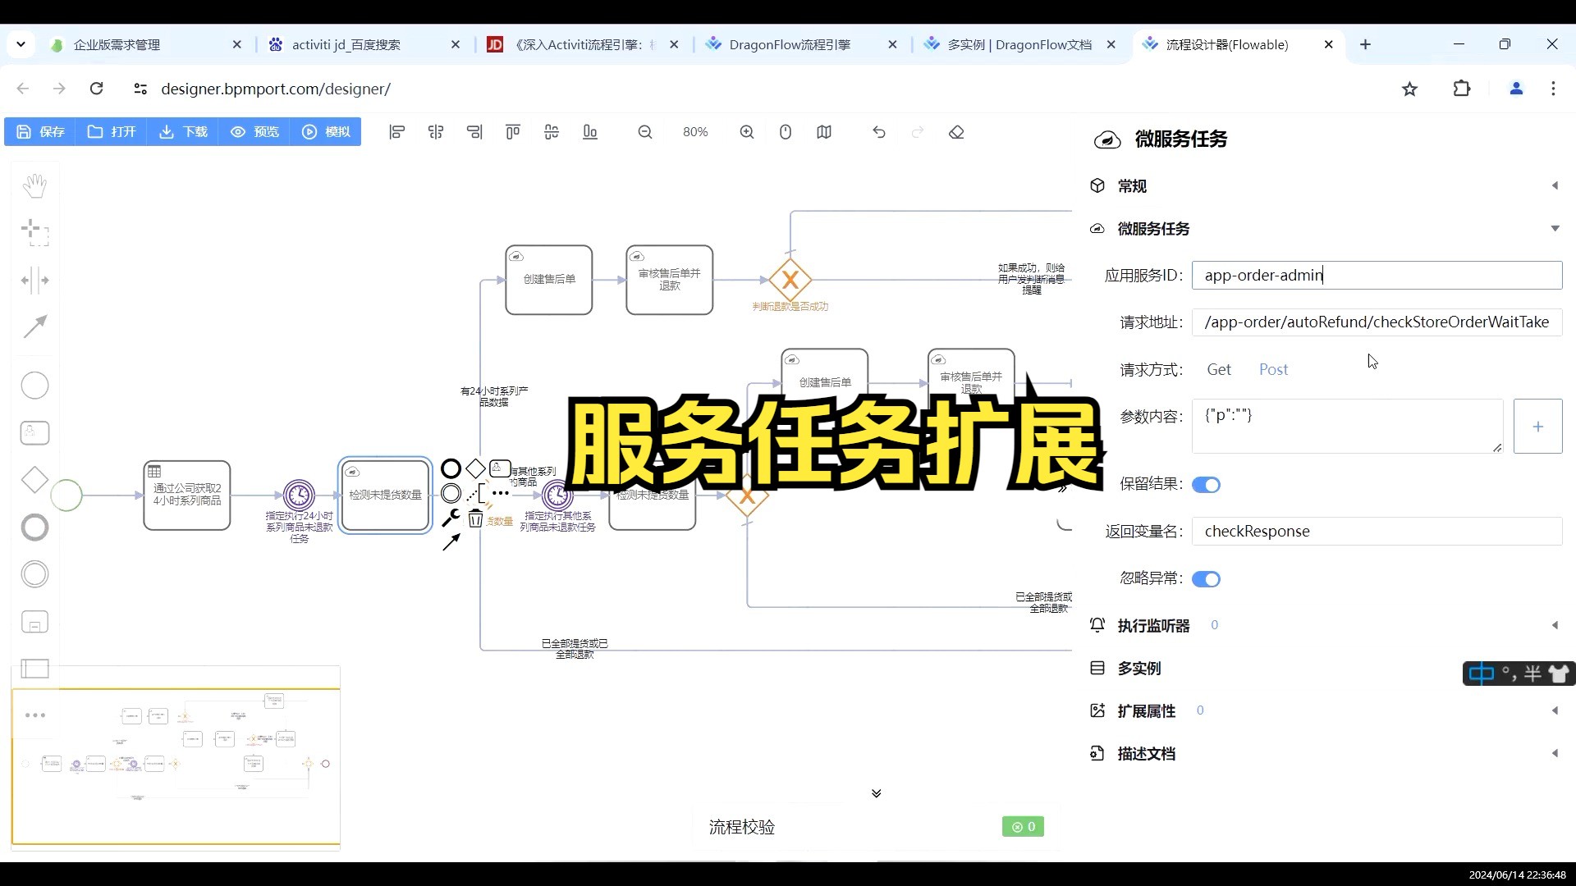This screenshot has width=1576, height=886.
Task: Collapse the 微服务任务 section
Action: [x=1325, y=229]
